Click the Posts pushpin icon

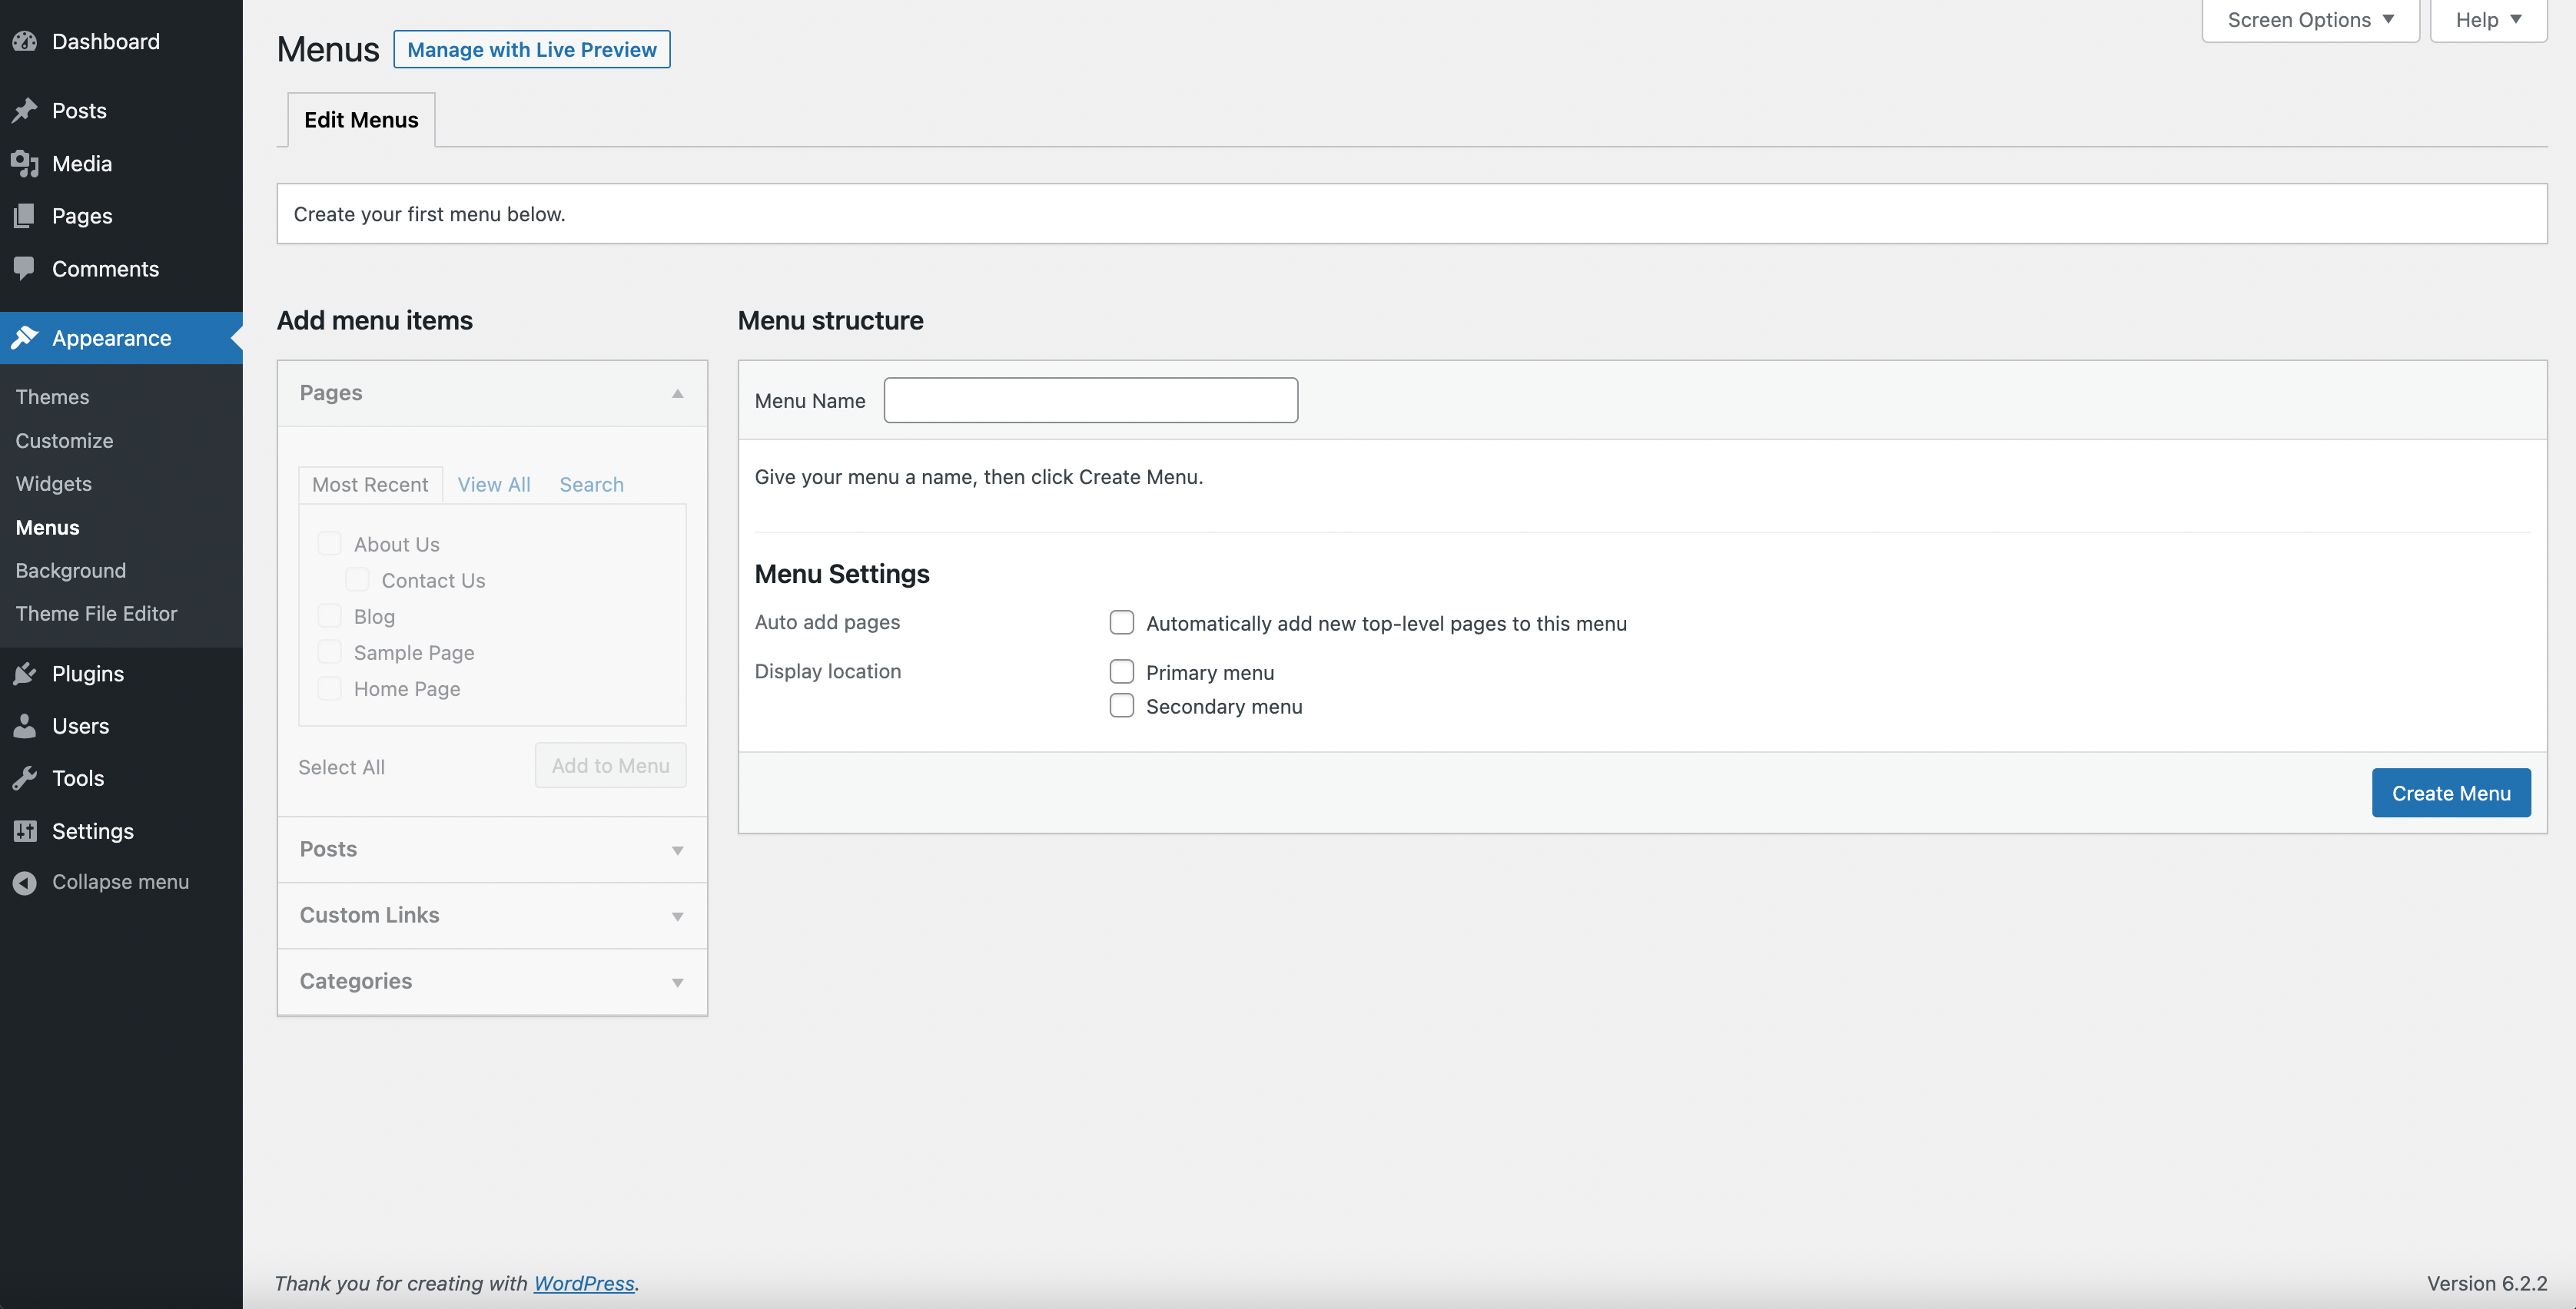25,111
